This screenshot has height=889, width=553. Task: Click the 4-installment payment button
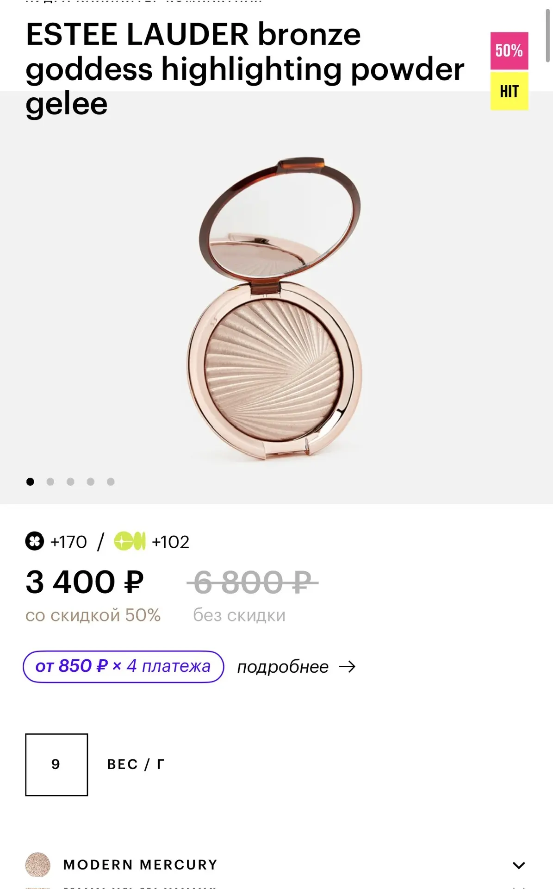pos(124,667)
